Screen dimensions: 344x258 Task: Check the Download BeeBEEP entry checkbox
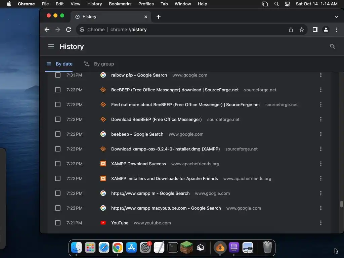pyautogui.click(x=58, y=119)
